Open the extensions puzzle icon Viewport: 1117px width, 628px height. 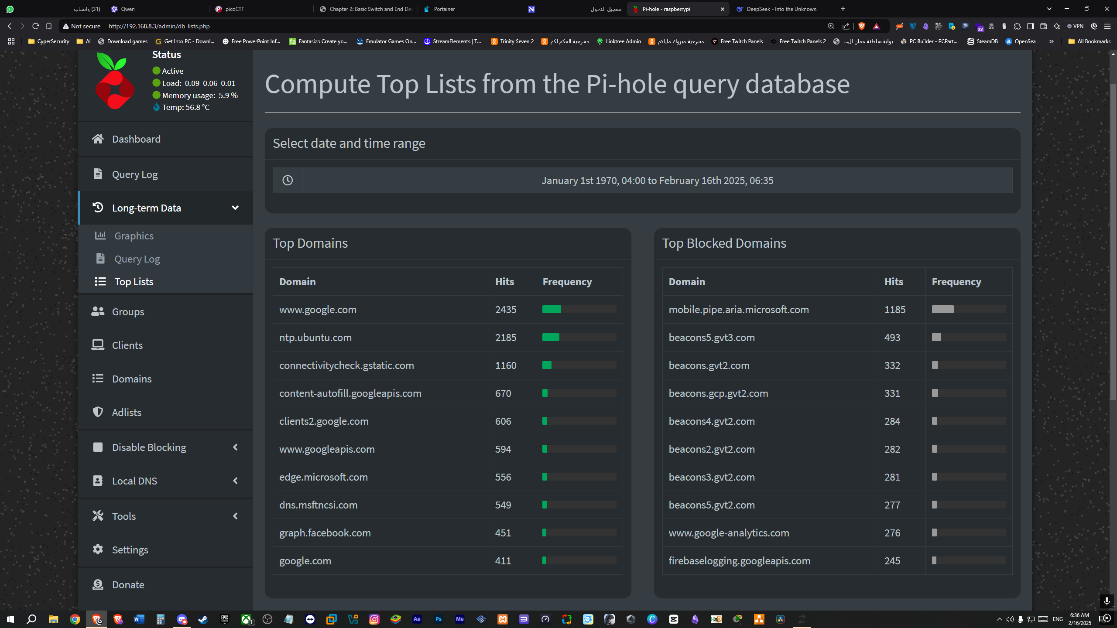[1017, 26]
